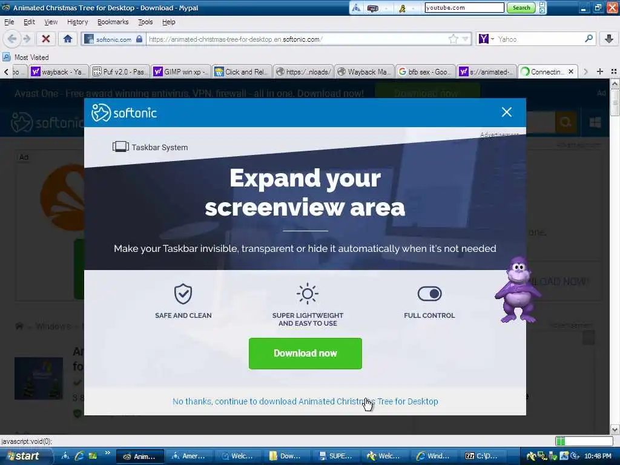Open the Yahoo search engine dropdown
The image size is (620, 465).
(x=487, y=39)
